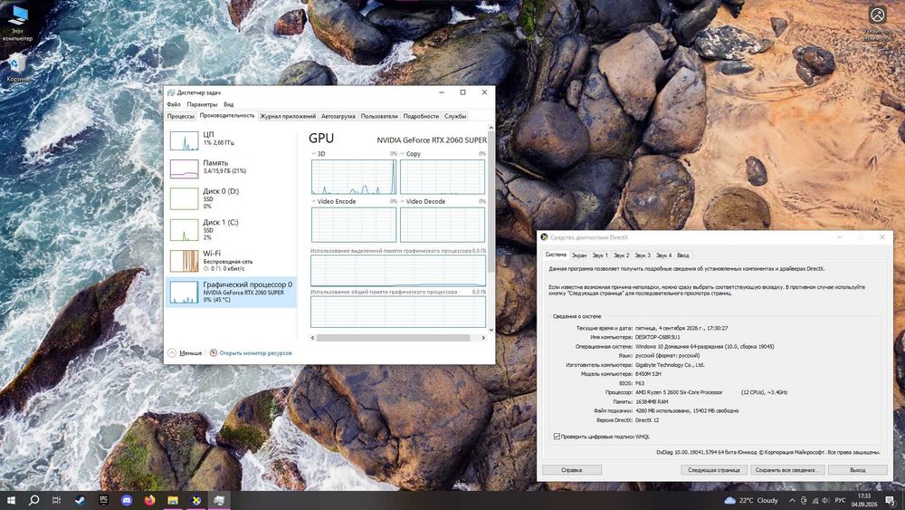Switch to DirectX diagnostic taskbar icon
The height and width of the screenshot is (510, 905).
click(x=196, y=500)
